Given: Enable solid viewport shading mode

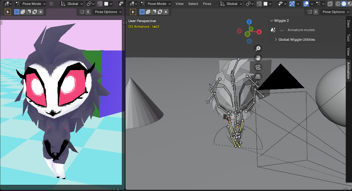Looking at the screenshot, I should (344, 4).
